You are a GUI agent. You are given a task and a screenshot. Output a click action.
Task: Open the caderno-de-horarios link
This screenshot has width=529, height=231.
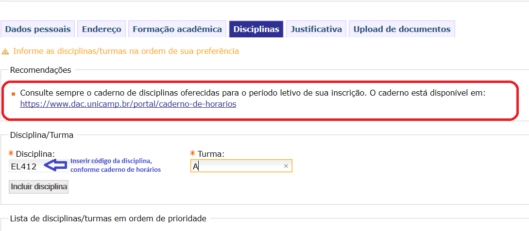[128, 104]
